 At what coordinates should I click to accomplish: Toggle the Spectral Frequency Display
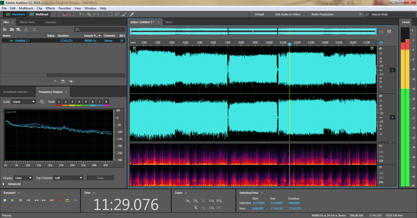coord(65,14)
